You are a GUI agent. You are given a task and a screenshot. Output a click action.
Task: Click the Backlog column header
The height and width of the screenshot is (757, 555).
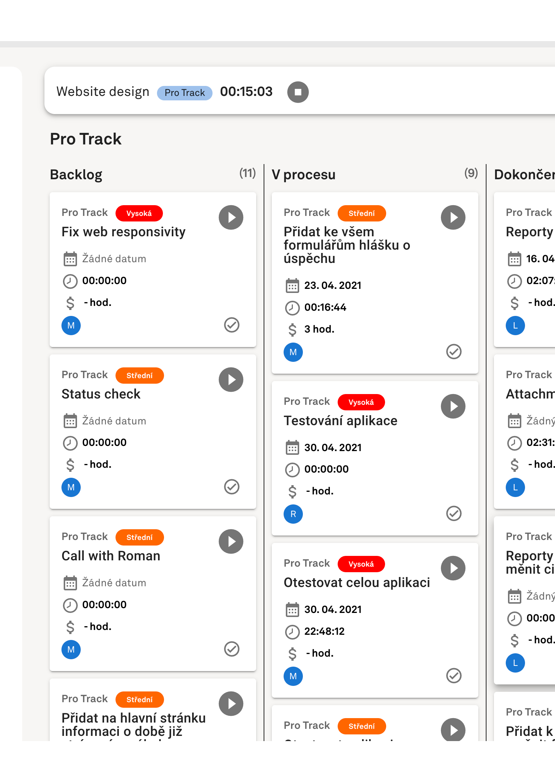coord(76,174)
